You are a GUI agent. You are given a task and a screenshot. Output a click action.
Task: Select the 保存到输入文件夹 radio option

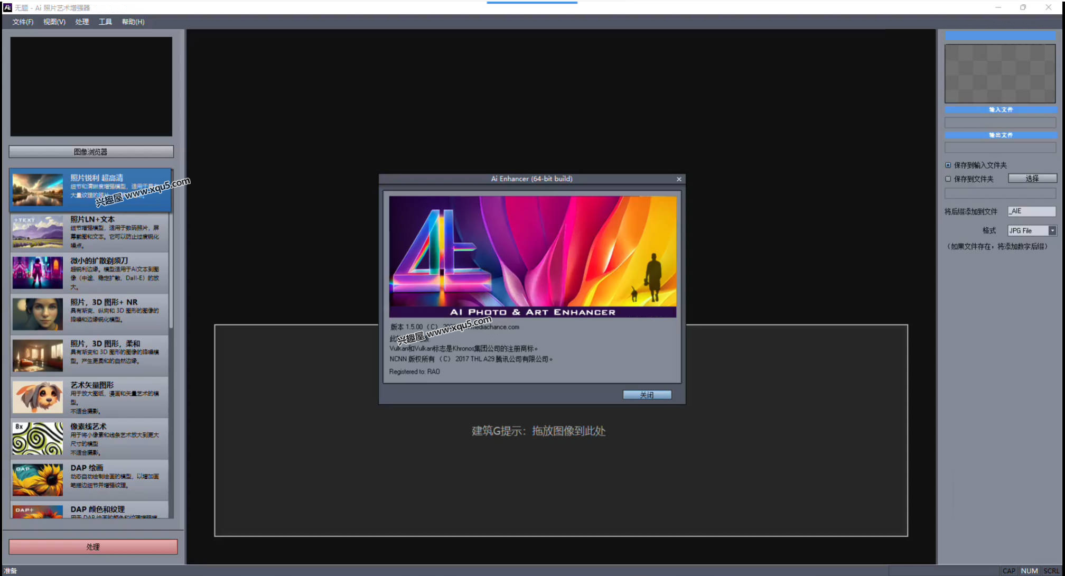click(x=948, y=165)
